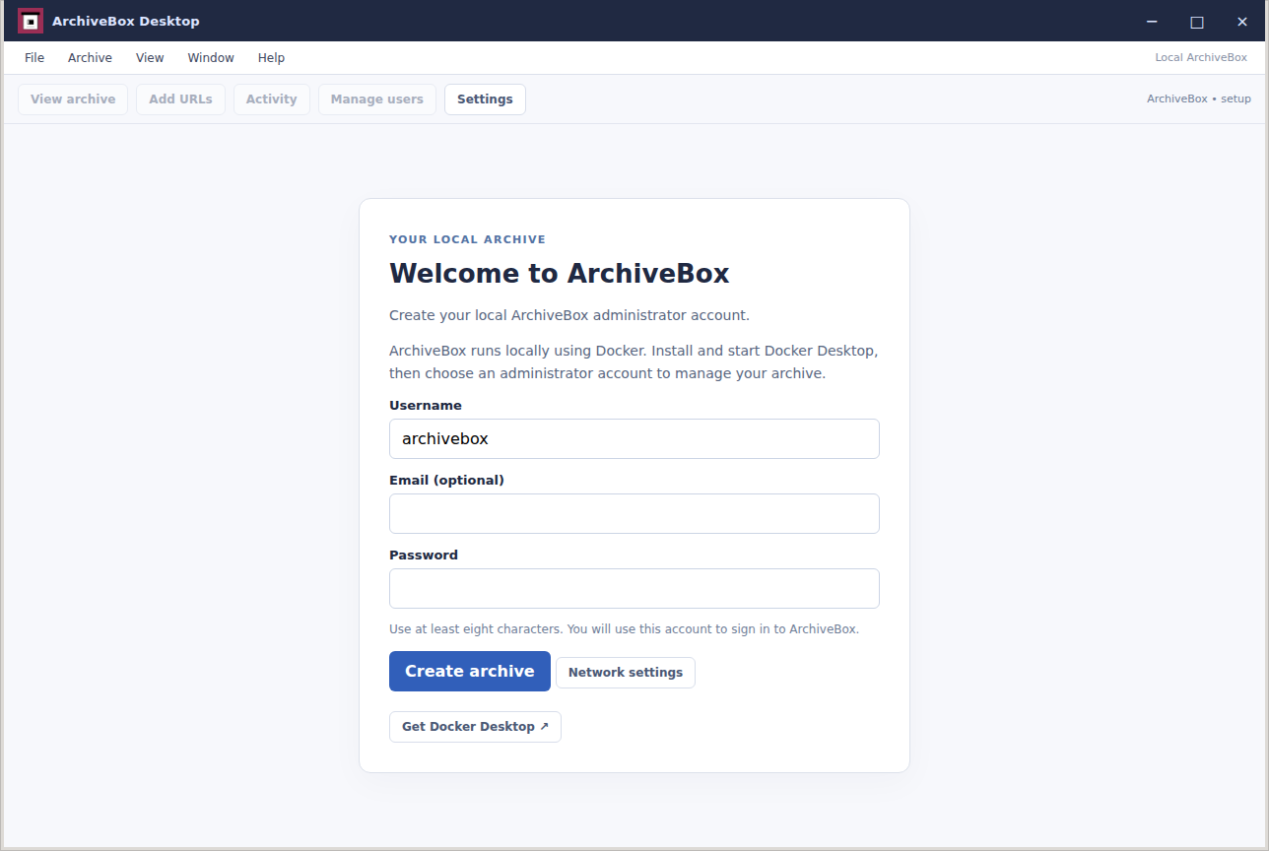
Task: Click the Local ArchiveBox label
Action: tap(1201, 58)
